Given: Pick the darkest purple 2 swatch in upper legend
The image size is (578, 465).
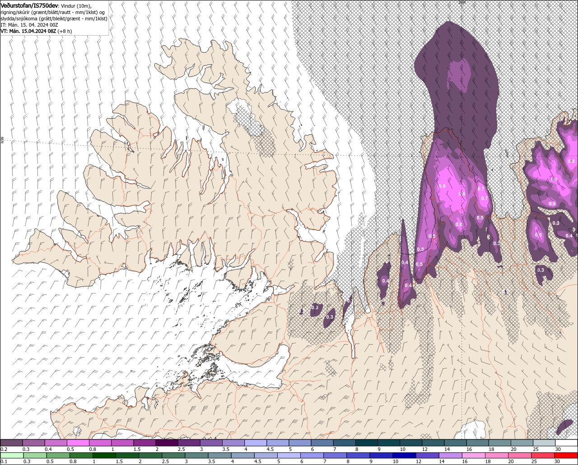Looking at the screenshot, I should click(167, 443).
